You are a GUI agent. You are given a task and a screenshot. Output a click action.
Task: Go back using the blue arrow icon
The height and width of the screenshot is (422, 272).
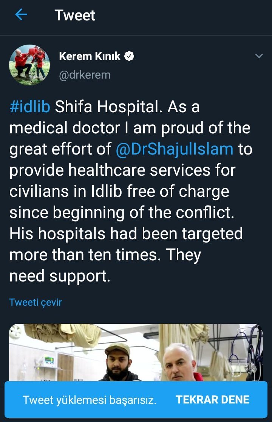coord(21,14)
